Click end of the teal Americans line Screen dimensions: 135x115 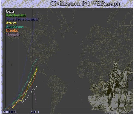(x=37, y=58)
